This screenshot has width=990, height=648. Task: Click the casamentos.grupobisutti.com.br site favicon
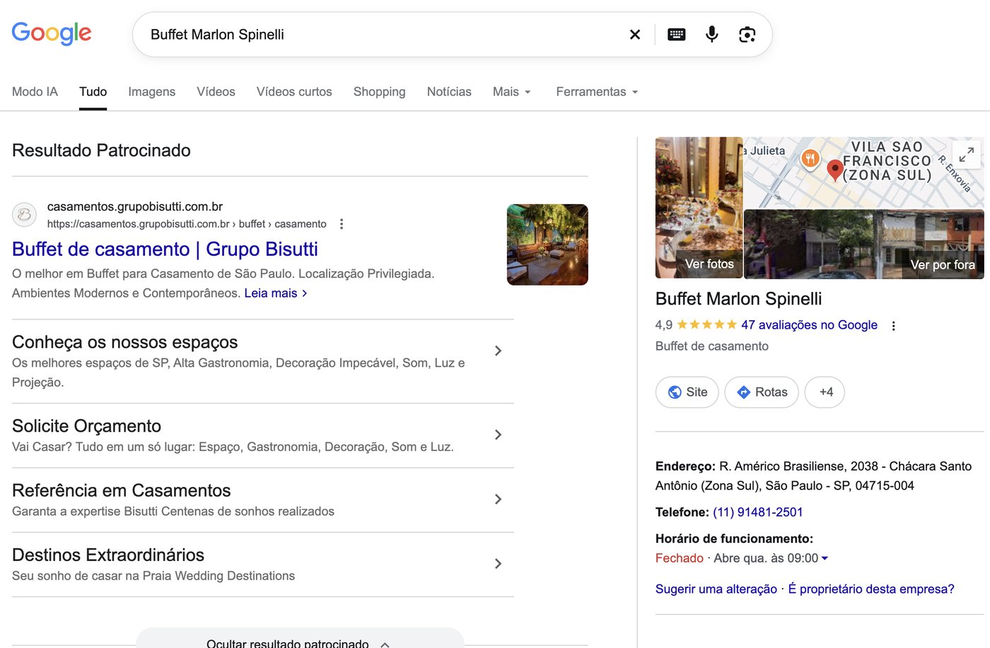24,214
